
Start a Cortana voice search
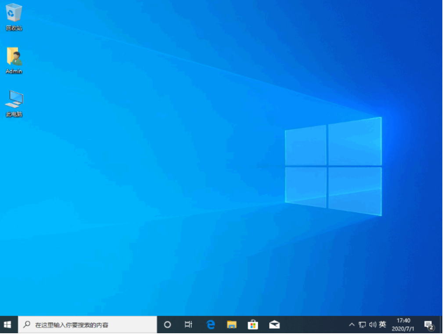167,324
